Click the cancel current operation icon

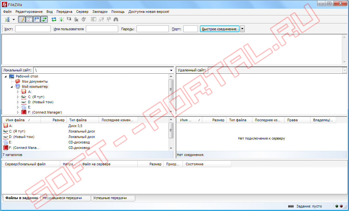click(x=69, y=20)
